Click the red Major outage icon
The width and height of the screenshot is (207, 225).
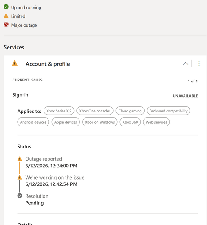click(x=6, y=24)
